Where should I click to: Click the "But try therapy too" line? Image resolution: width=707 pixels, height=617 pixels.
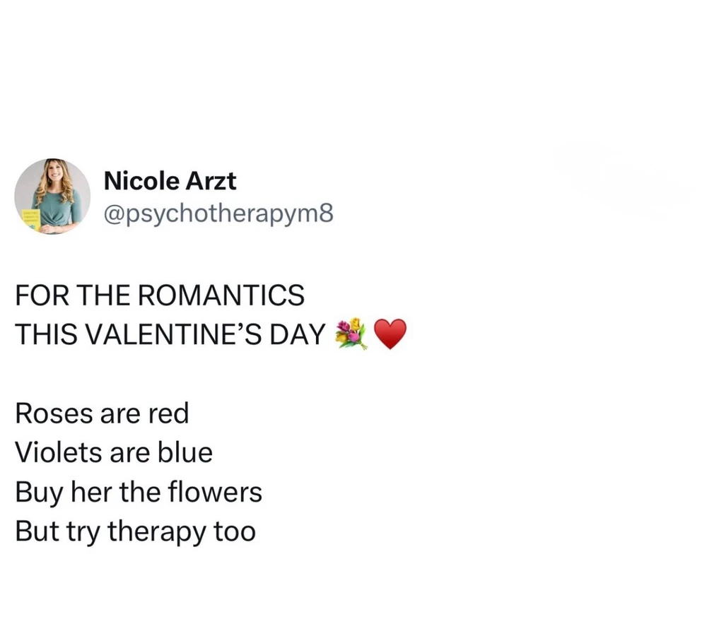click(x=135, y=531)
